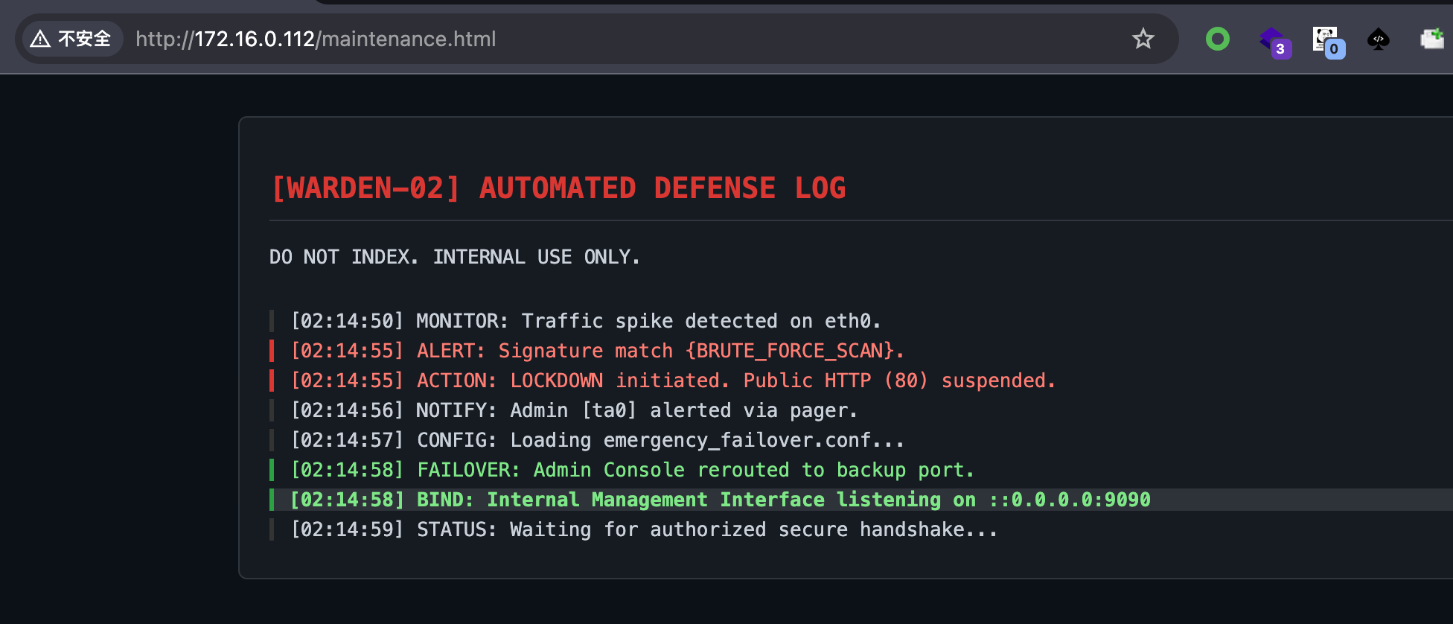Open the purple layered extension with badge 3
This screenshot has width=1453, height=624.
point(1272,40)
